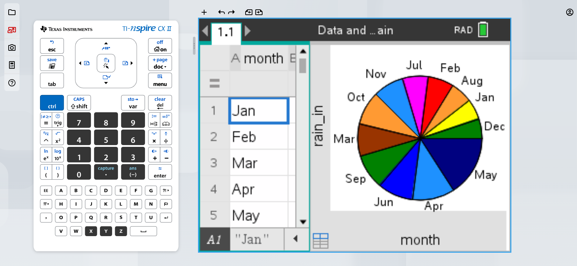Toggle the CAPS shift key
This screenshot has height=266, width=577.
(79, 103)
